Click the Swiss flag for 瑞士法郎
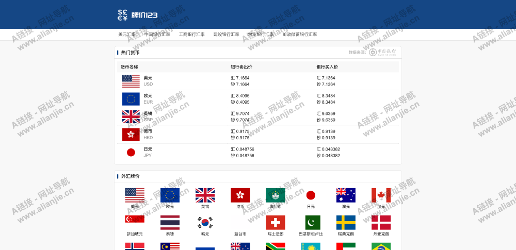516x250 pixels. pyautogui.click(x=276, y=222)
